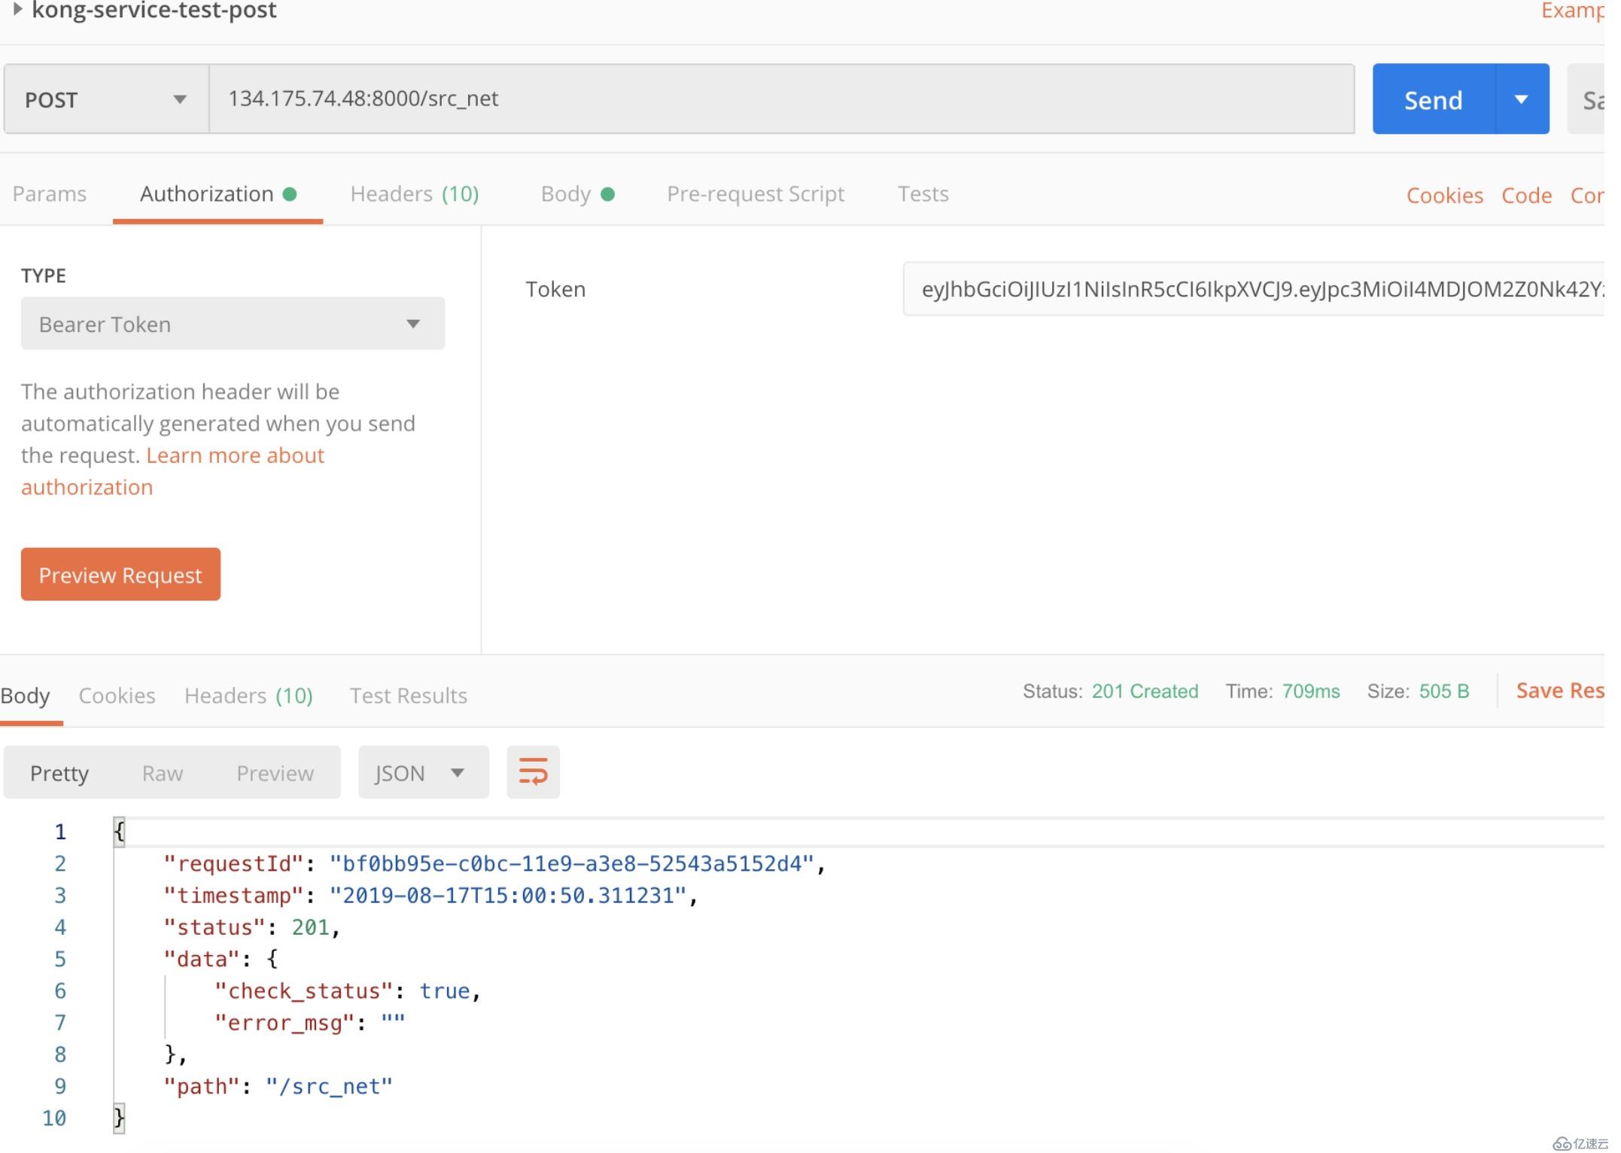Open the response Headers (10) tab
The image size is (1621, 1153).
tap(248, 695)
